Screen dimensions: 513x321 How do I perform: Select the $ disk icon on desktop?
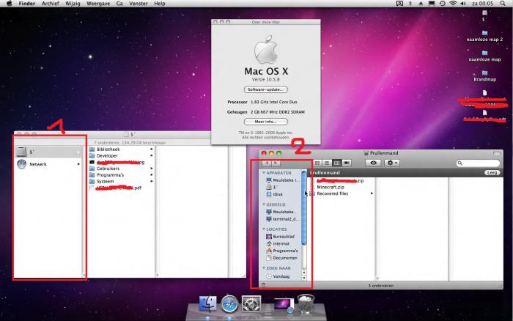pyautogui.click(x=484, y=15)
